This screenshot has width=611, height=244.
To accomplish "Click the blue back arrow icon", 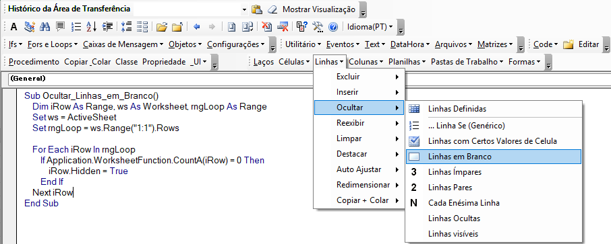I will coord(197,27).
